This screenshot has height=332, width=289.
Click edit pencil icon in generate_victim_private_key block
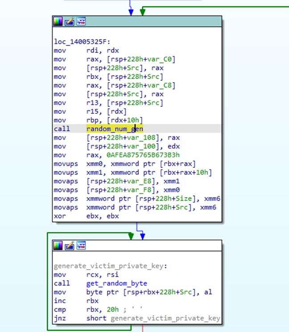[x=70, y=245]
